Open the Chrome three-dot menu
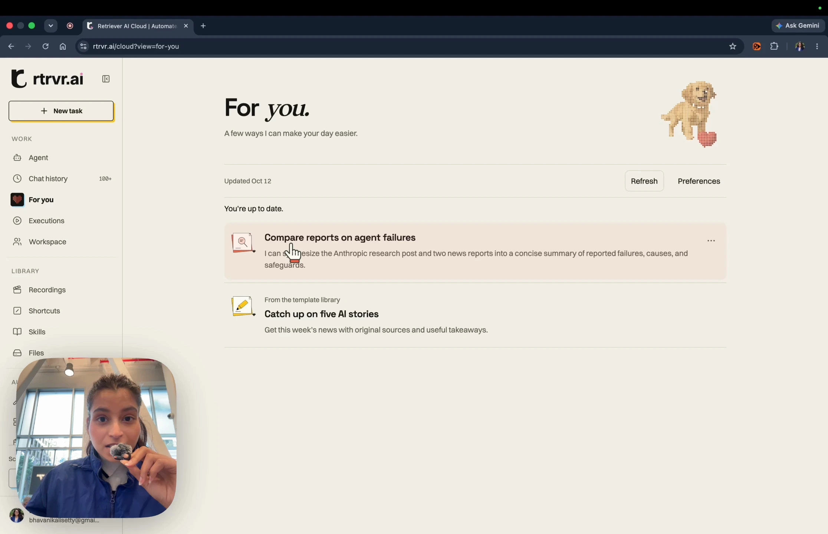Screen dimensions: 828x534 coord(817,46)
